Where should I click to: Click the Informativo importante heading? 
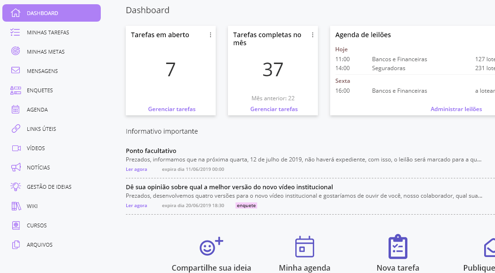click(162, 131)
